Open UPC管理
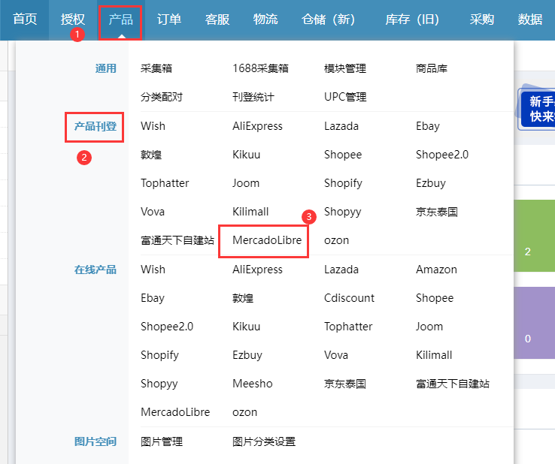Image resolution: width=555 pixels, height=464 pixels. point(345,97)
